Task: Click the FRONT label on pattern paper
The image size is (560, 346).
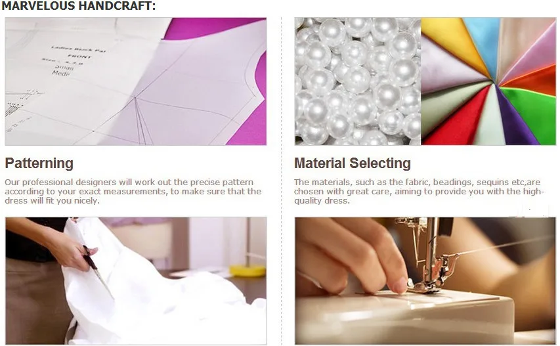Action: click(x=80, y=56)
